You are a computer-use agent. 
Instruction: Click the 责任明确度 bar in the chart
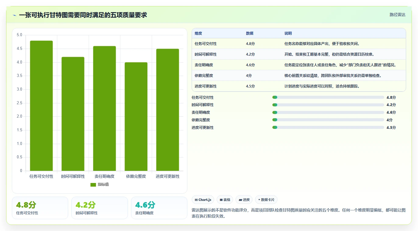coord(104,109)
